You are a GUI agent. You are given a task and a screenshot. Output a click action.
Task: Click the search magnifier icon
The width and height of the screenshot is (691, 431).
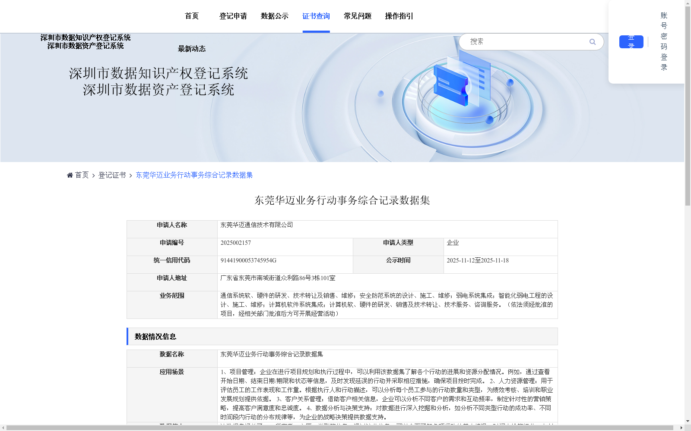(593, 42)
